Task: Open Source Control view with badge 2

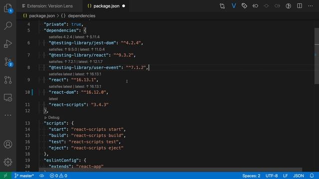Action: click(x=8, y=62)
